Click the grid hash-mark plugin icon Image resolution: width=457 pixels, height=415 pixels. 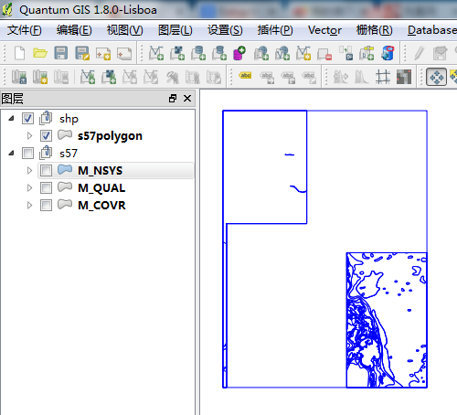[x=383, y=77]
